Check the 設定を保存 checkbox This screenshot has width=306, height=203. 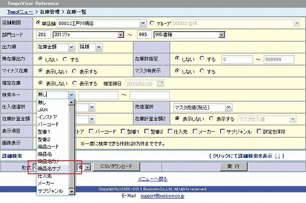(x=259, y=131)
